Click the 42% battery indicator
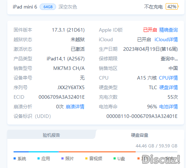 tap(172, 7)
